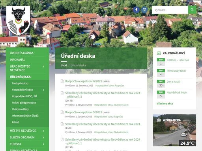Expand the Hospodaření obce submenu chevron
202x151 pixels.
[x=43, y=90]
